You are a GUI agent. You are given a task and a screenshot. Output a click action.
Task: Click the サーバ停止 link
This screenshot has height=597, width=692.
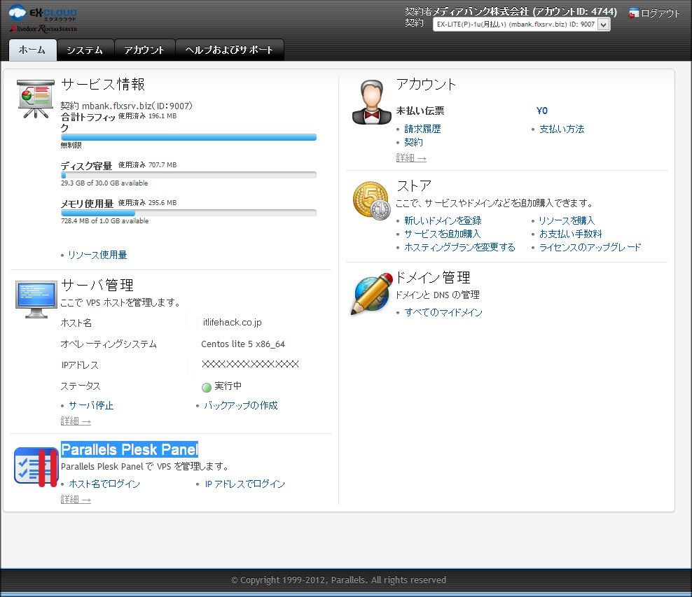coord(91,405)
